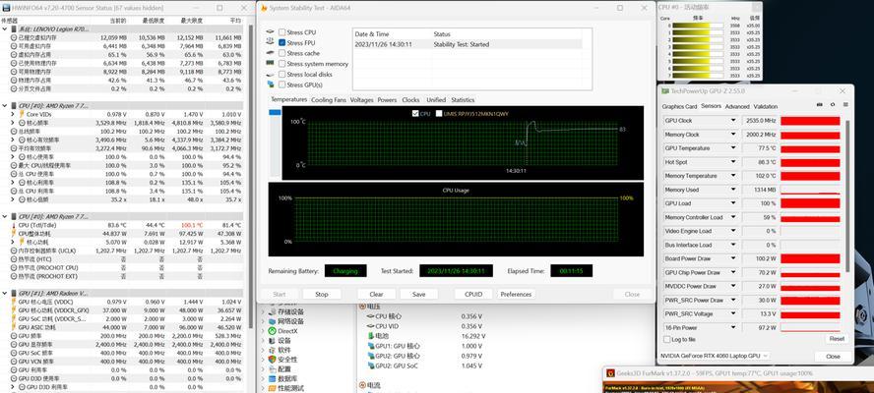This screenshot has width=874, height=393.
Task: Click 软件 icon in AIDA64 tree
Action: [272, 350]
